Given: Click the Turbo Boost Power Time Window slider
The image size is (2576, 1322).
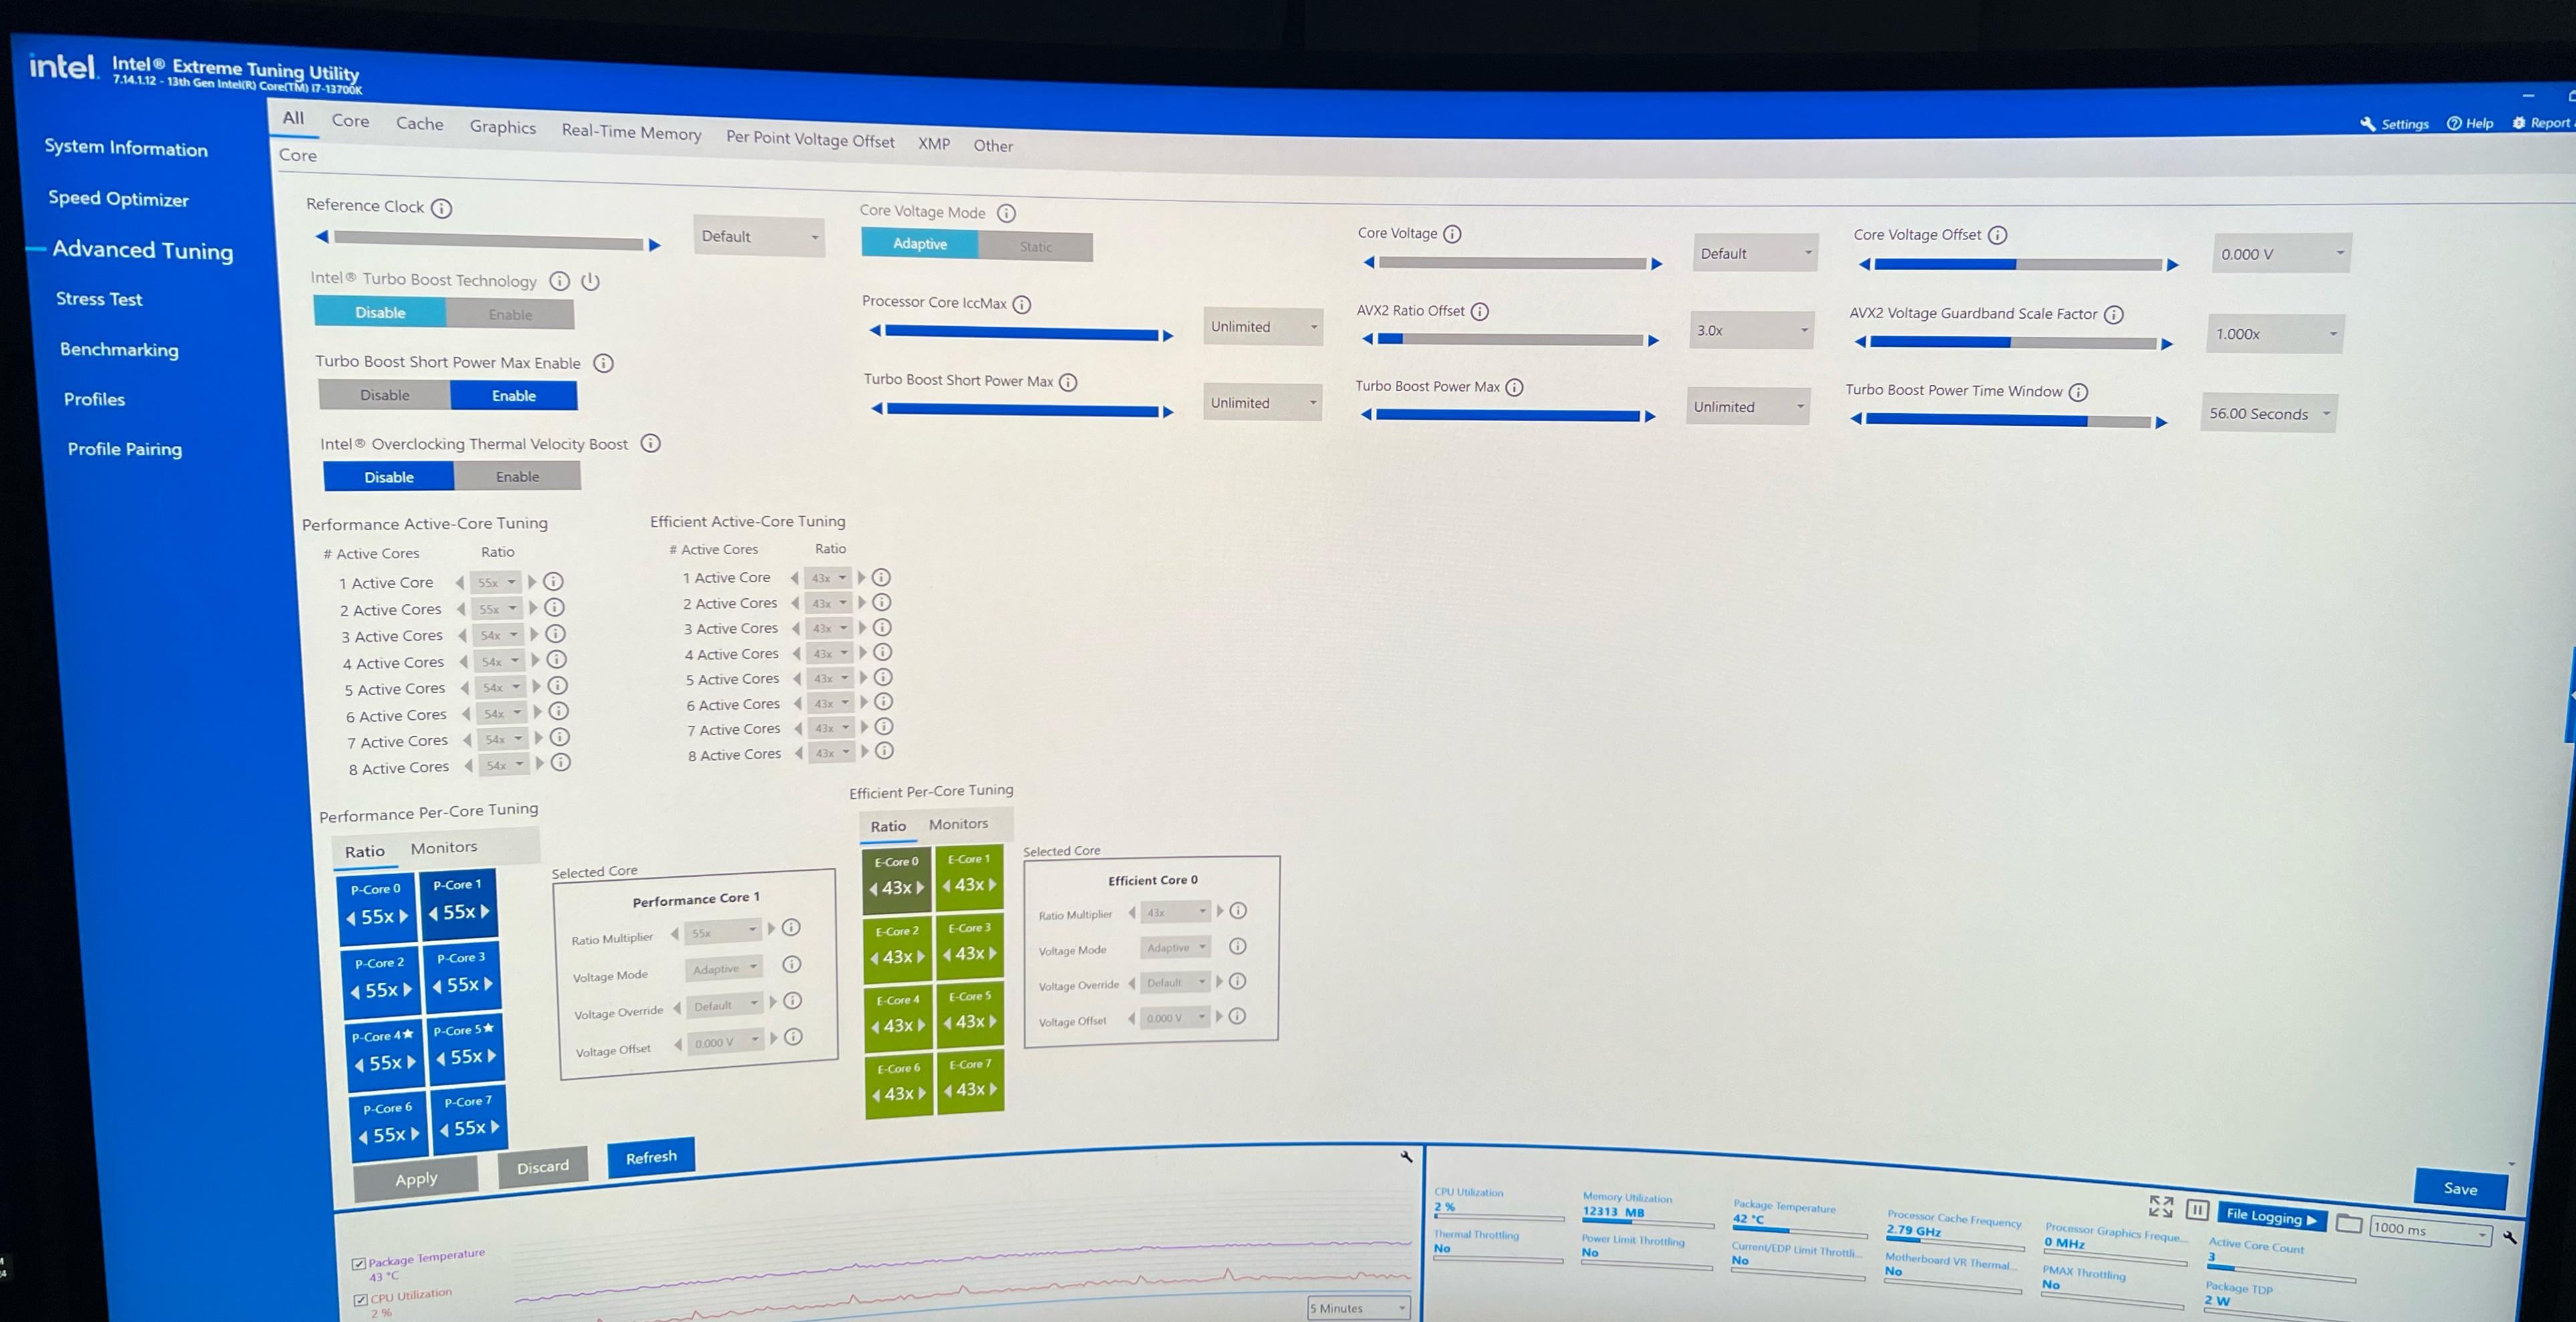Looking at the screenshot, I should click(2008, 421).
